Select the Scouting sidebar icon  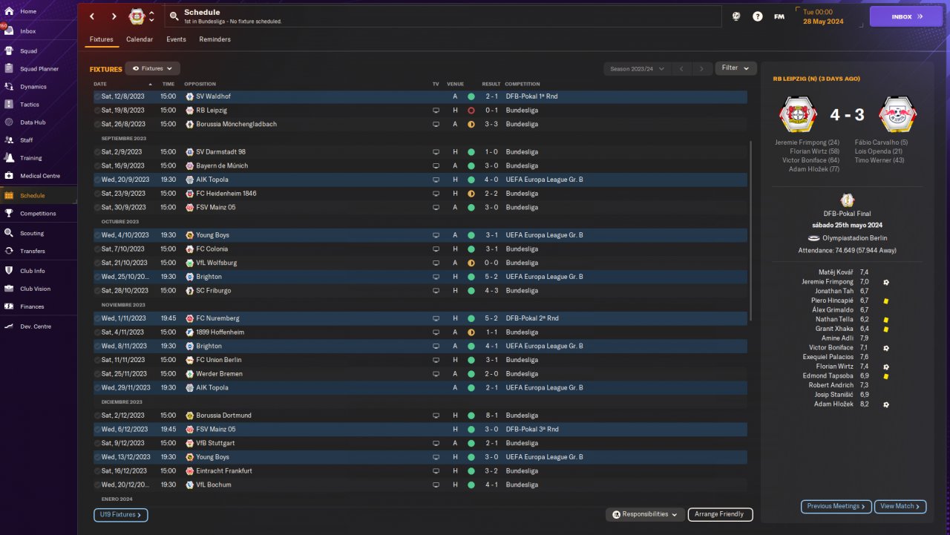coord(9,233)
